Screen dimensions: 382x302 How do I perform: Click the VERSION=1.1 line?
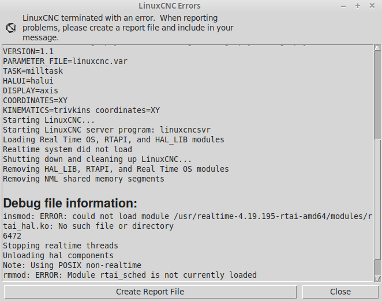(x=28, y=51)
